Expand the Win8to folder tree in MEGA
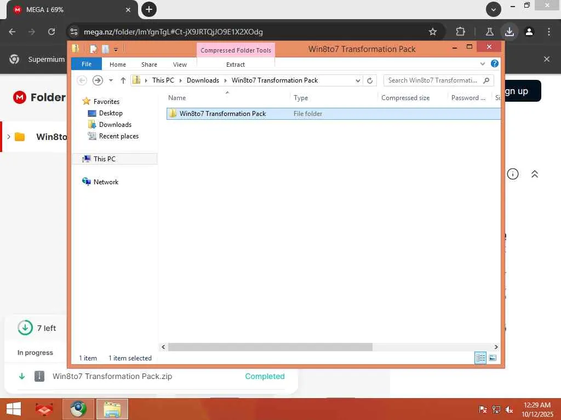561x420 pixels. (9, 136)
